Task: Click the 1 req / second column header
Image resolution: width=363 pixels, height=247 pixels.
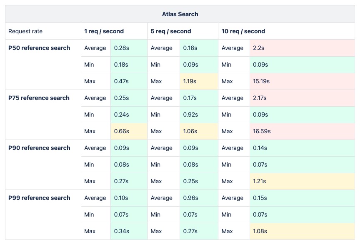Action: (x=104, y=31)
